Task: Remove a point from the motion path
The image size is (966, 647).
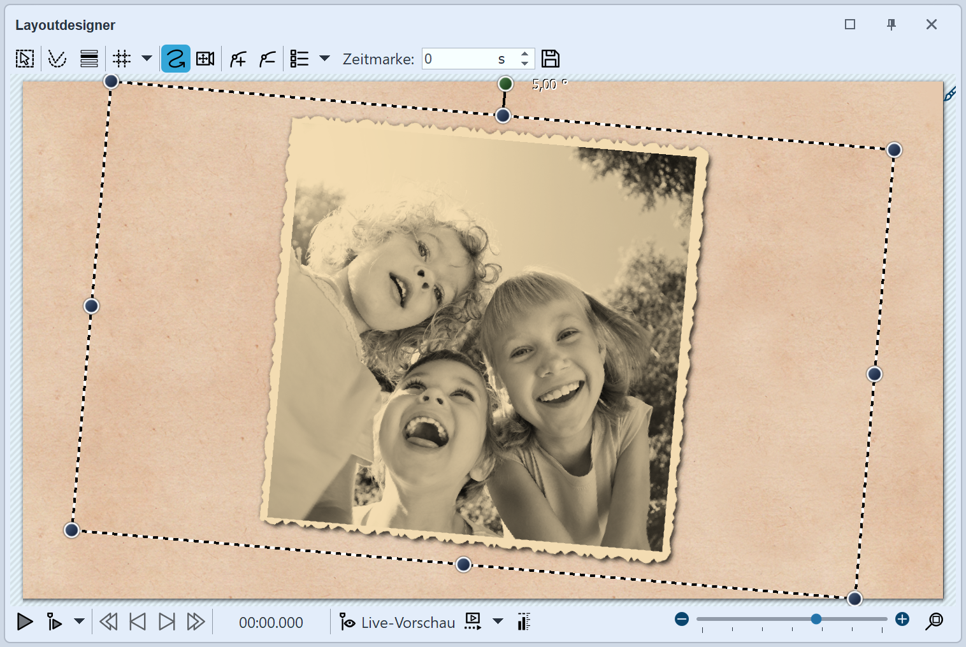Action: pyautogui.click(x=267, y=59)
